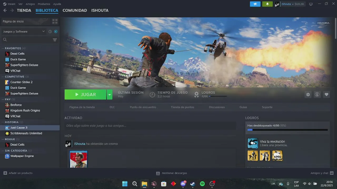Click the Viva la revolución achievement icon
The image size is (337, 189).
[253, 143]
